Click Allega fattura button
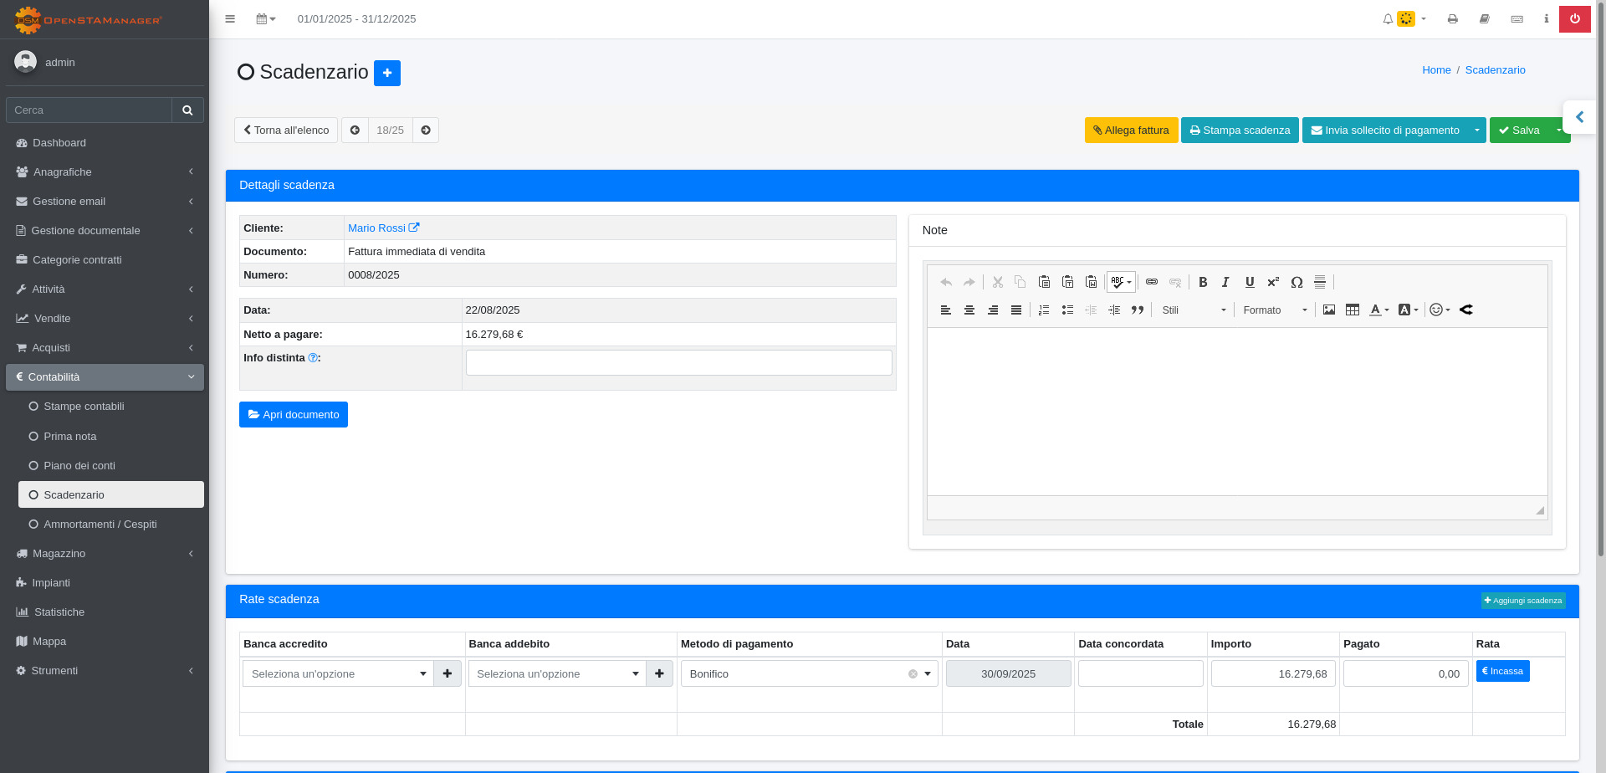Viewport: 1606px width, 773px height. [x=1131, y=130]
